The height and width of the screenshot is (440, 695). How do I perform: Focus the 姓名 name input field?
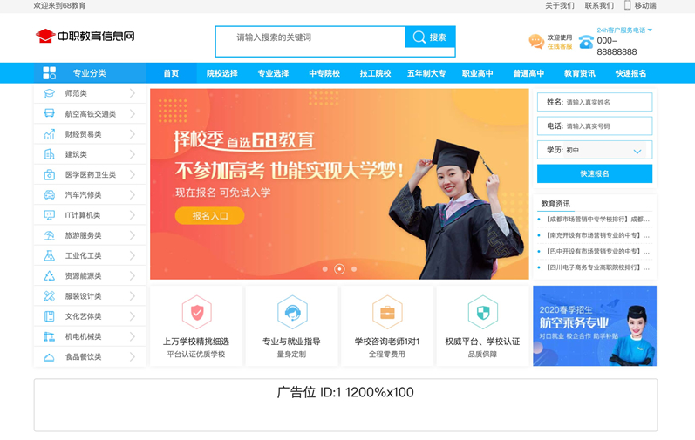[595, 102]
